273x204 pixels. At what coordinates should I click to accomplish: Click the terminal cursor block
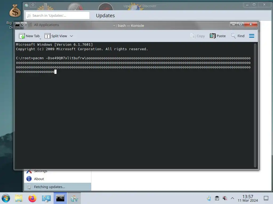[x=55, y=72]
